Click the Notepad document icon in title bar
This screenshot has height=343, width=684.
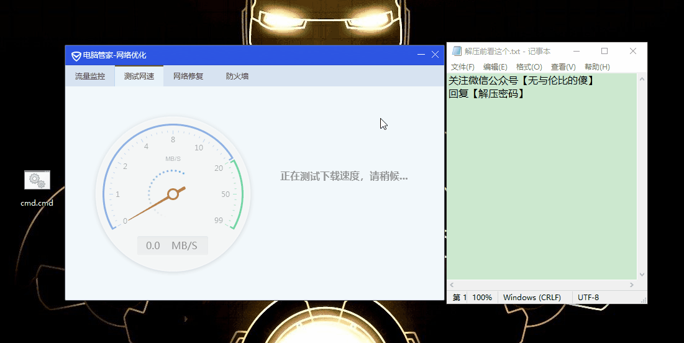457,51
